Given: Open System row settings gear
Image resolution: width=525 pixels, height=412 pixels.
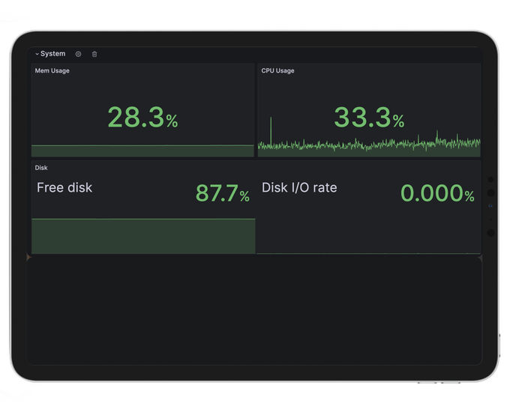Looking at the screenshot, I should (x=78, y=54).
